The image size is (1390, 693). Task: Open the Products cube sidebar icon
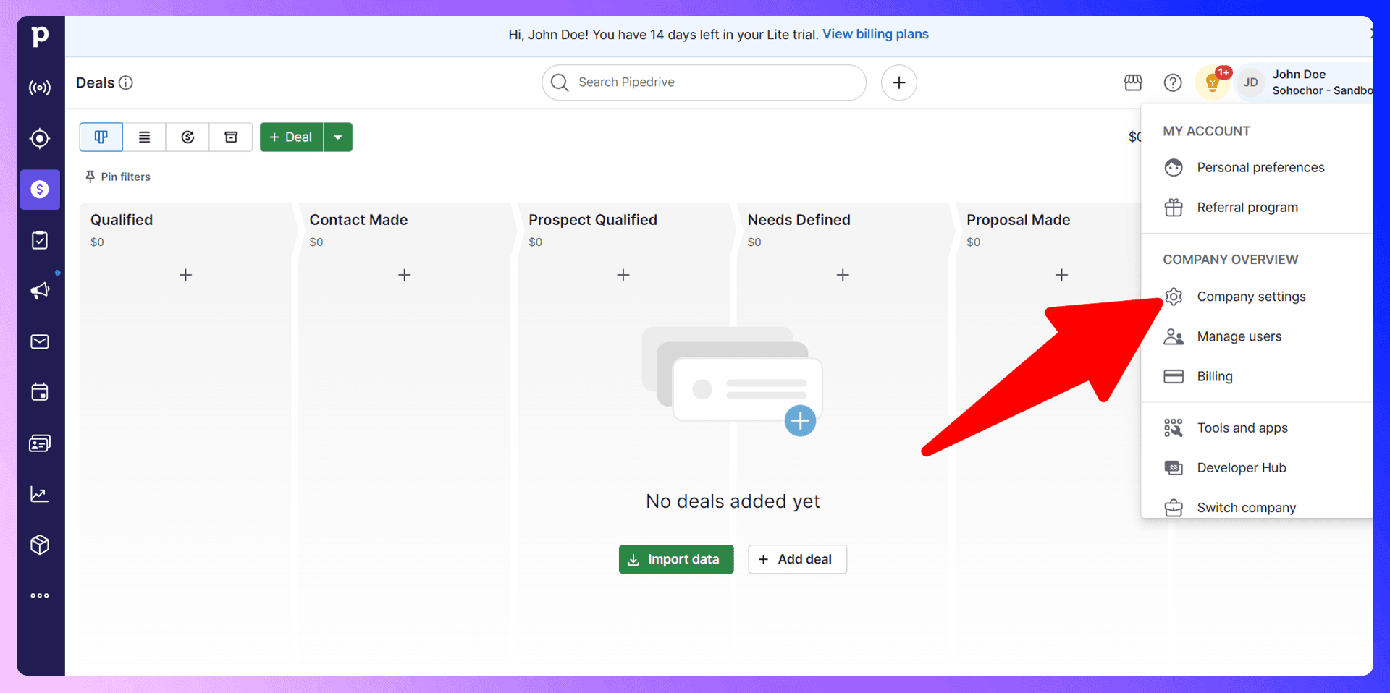pos(40,545)
